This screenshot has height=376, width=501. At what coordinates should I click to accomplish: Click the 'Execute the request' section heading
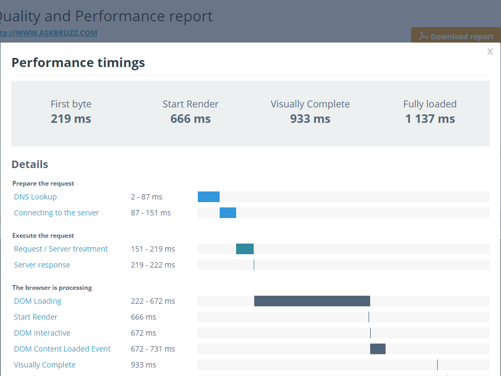coord(43,236)
